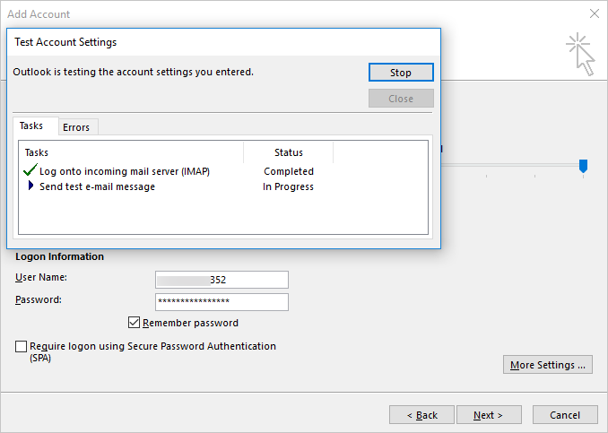Click the cursor wizard graphic in the corner
The image size is (608, 433).
580,55
